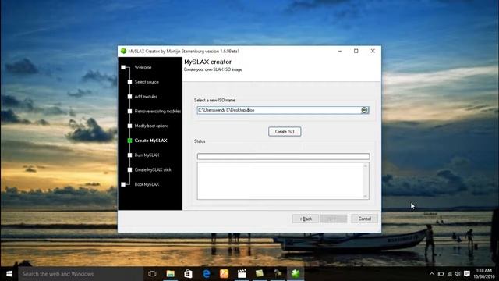Screen dimensions: 499x281
Task: Click the volume speaker icon
Action: coord(458,274)
